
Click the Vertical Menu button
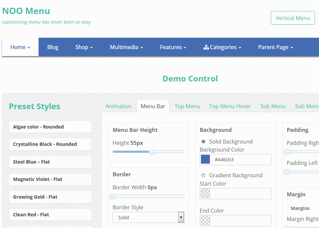293,18
